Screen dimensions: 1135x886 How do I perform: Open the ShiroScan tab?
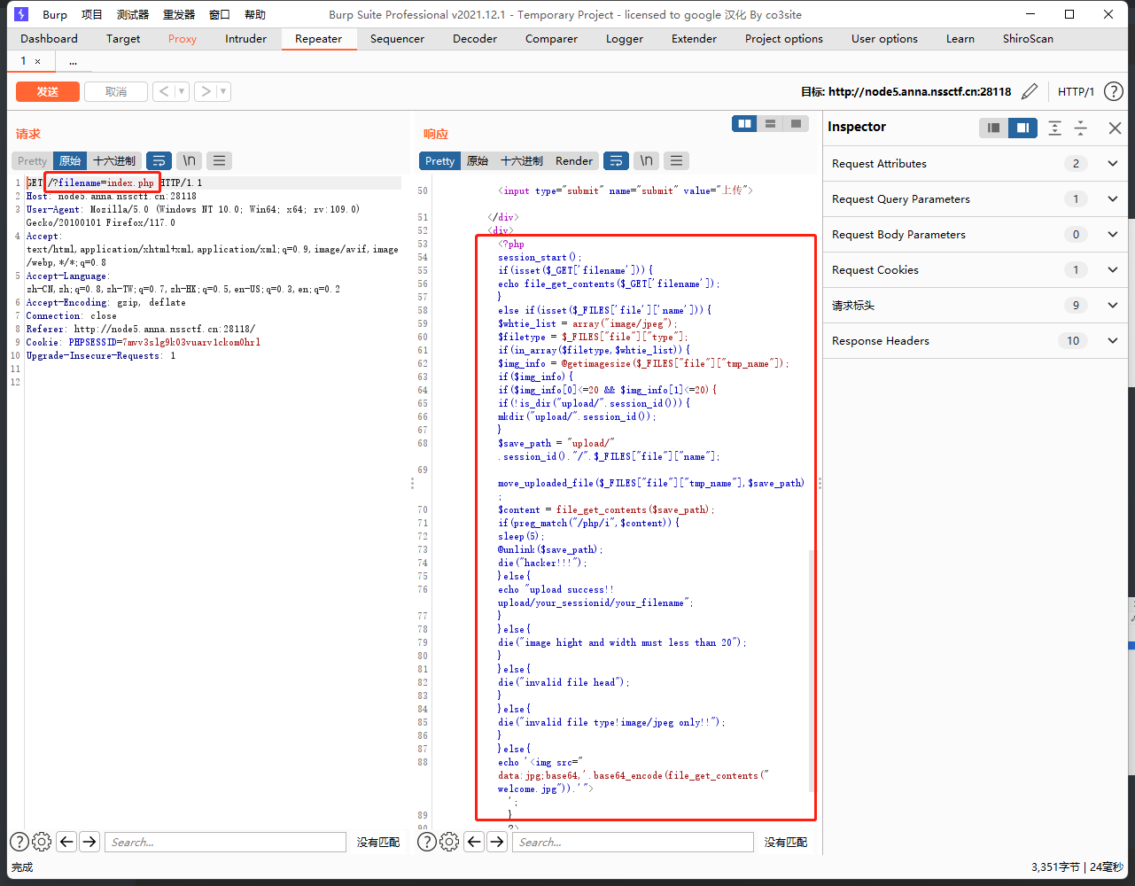pyautogui.click(x=1028, y=39)
